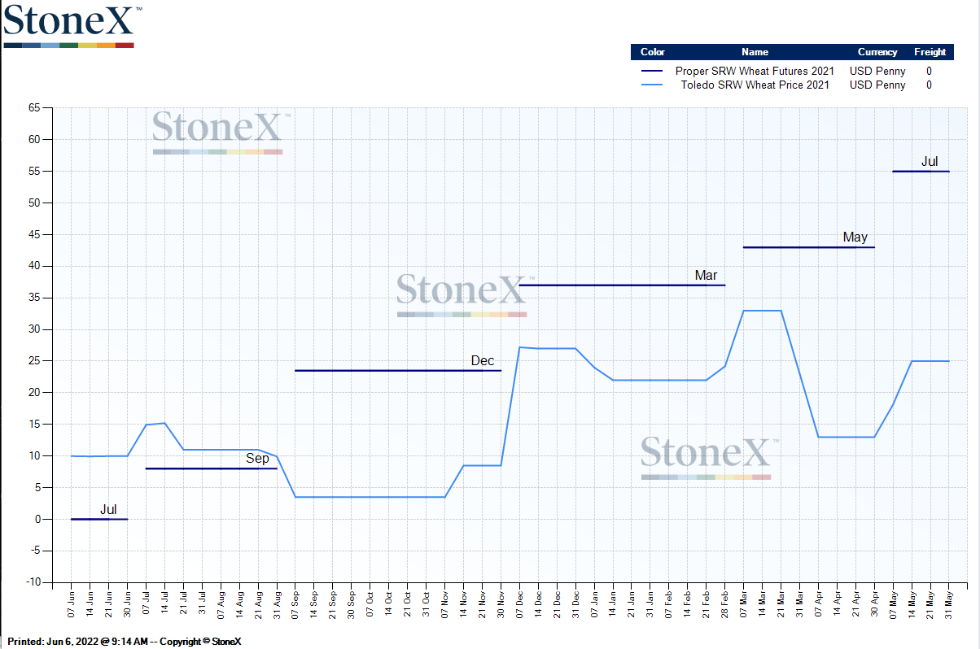Click the '31 Dec' date on x-axis
The width and height of the screenshot is (980, 649).
tap(575, 604)
